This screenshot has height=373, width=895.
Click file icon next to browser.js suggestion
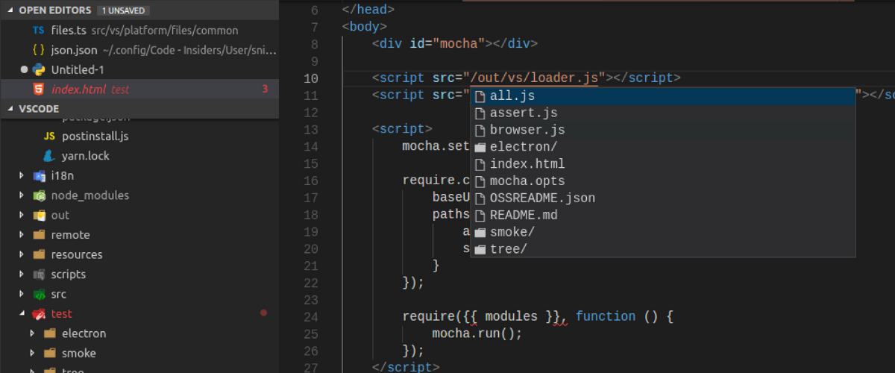(480, 131)
